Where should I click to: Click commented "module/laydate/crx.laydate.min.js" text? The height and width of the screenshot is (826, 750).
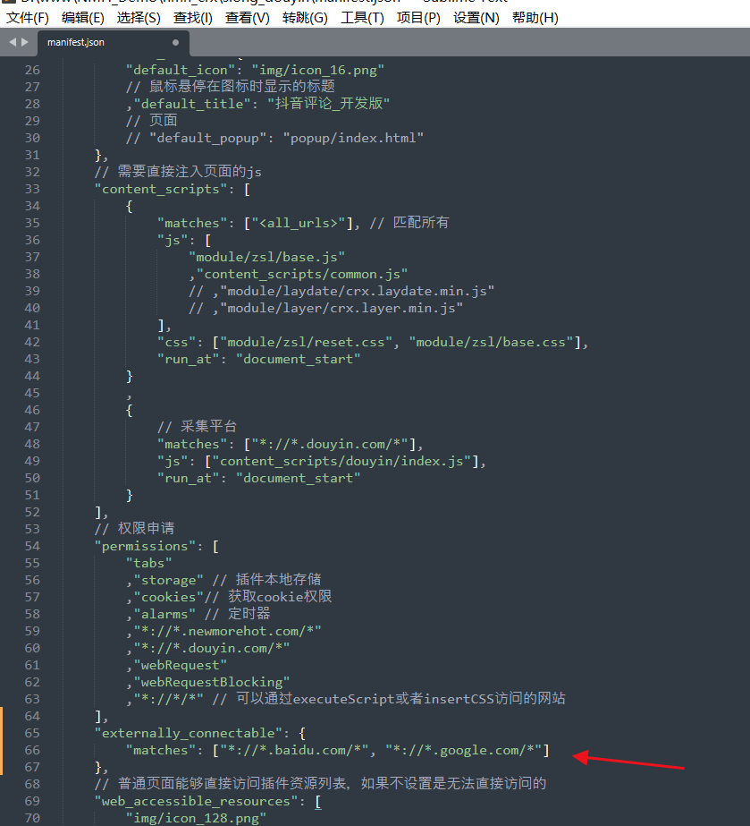click(x=358, y=292)
